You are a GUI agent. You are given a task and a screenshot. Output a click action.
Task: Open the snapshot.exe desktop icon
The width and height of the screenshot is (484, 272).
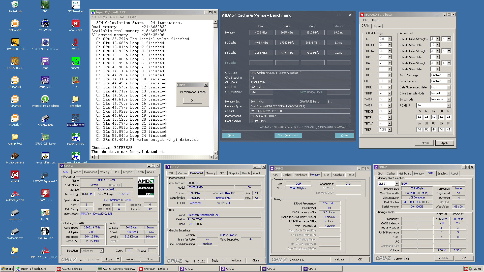tap(75, 120)
